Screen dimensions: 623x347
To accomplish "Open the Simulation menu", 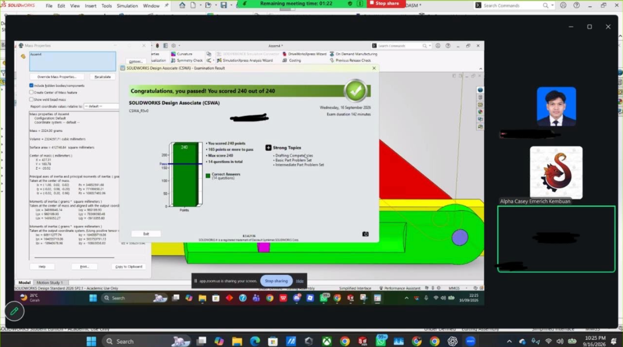I will (x=127, y=6).
